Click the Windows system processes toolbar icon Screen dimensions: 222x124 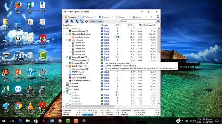click(x=72, y=21)
